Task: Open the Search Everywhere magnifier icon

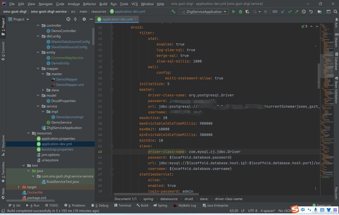Action: pyautogui.click(x=336, y=12)
